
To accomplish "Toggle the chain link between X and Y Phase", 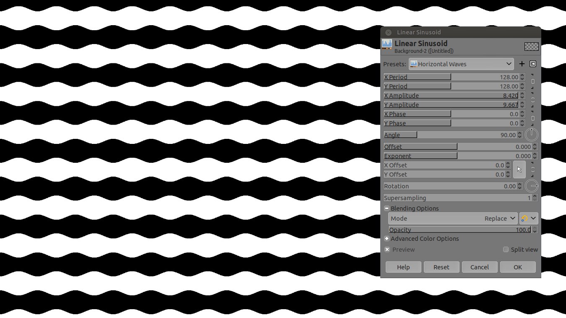I will pyautogui.click(x=532, y=118).
